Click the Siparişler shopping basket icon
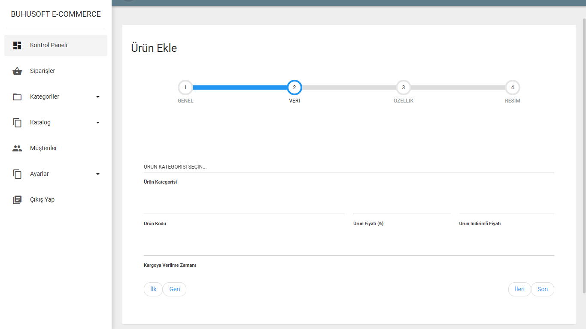586x329 pixels. pyautogui.click(x=17, y=71)
